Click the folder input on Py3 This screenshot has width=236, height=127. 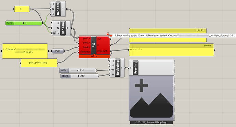(x=87, y=47)
